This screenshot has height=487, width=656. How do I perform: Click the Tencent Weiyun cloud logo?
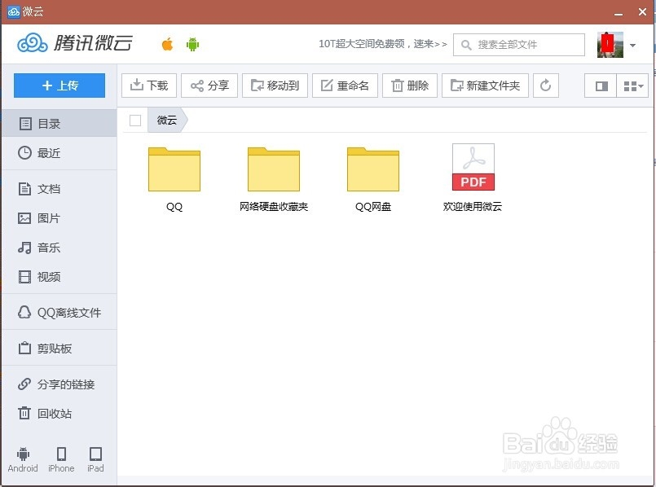(x=75, y=43)
